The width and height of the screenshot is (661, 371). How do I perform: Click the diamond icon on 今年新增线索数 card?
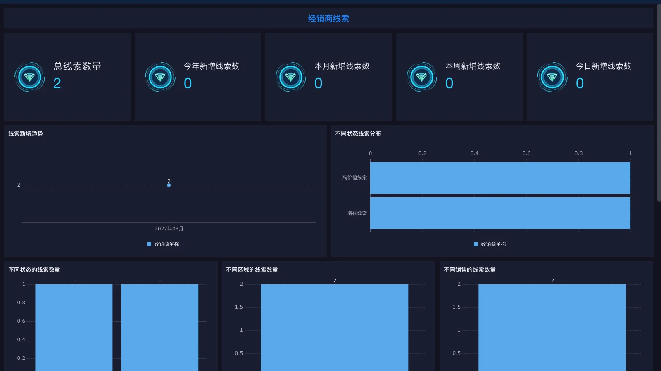(160, 77)
